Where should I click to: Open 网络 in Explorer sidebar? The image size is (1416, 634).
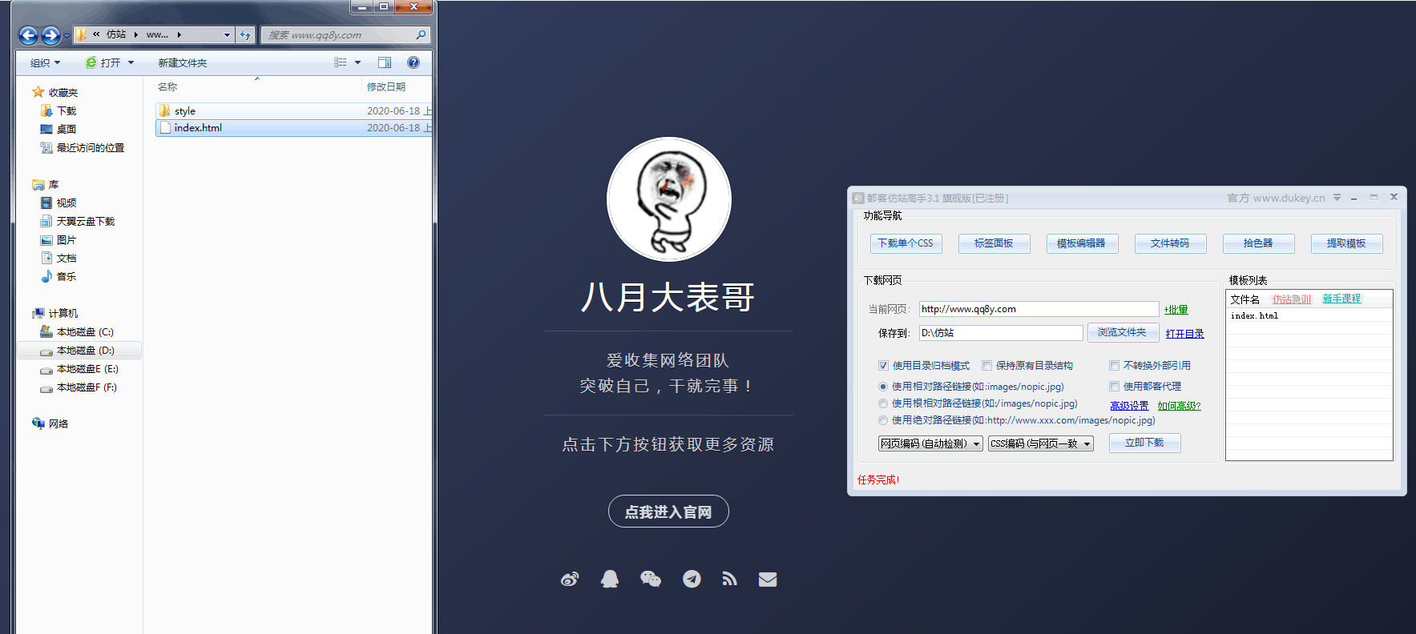tap(58, 423)
